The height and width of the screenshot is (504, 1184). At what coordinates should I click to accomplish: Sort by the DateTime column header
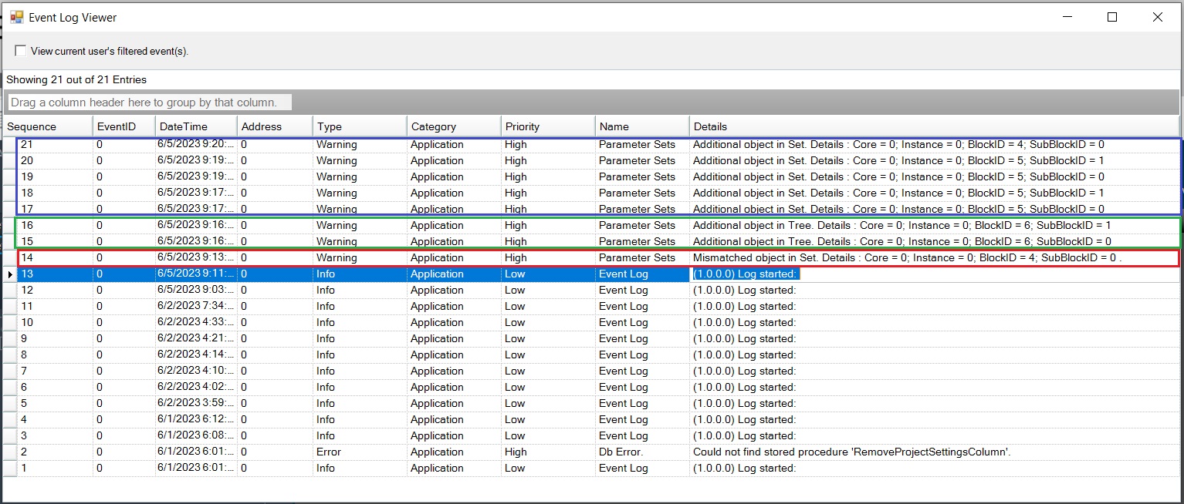(x=195, y=126)
